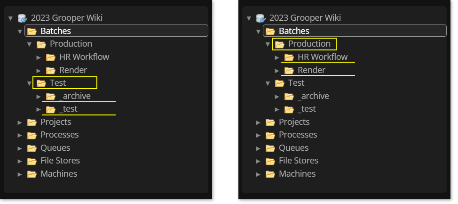Select the _archive item in the right panel
The image size is (458, 204).
pyautogui.click(x=313, y=96)
